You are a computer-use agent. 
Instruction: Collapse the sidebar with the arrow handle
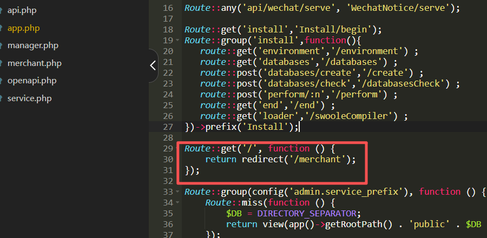coord(153,66)
